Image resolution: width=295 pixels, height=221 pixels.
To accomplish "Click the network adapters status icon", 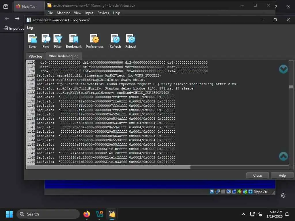I will [218, 192].
